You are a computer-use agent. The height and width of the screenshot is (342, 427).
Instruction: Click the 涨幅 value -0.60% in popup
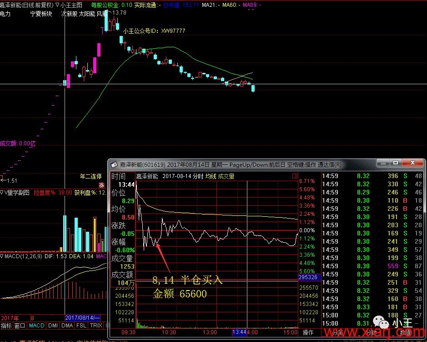pyautogui.click(x=125, y=250)
